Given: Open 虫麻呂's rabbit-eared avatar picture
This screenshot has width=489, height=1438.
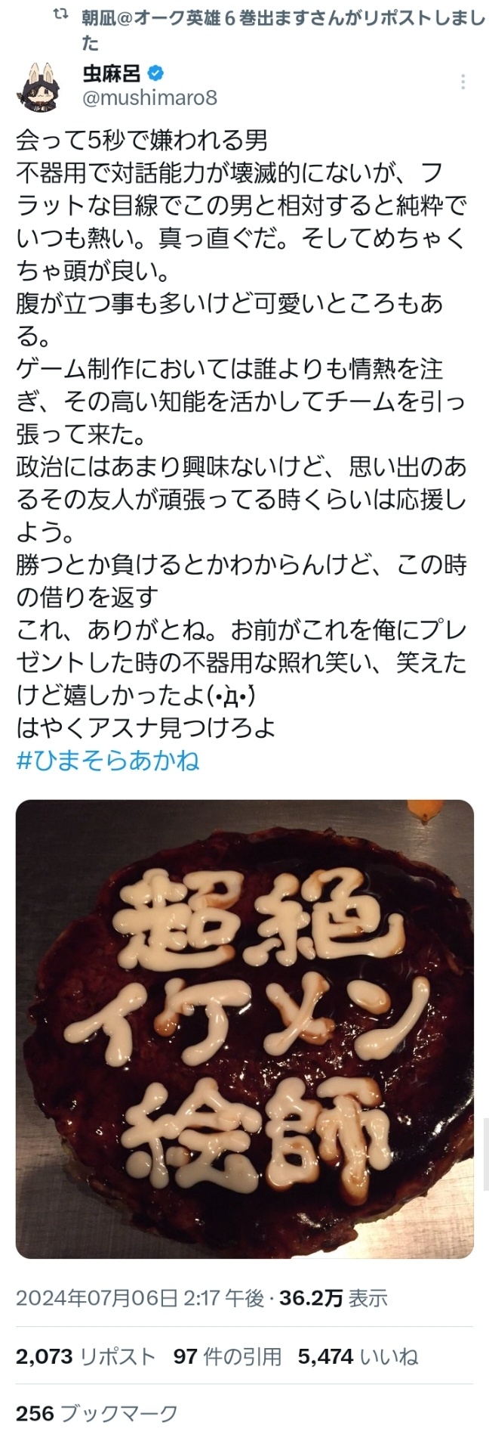Looking at the screenshot, I should [39, 86].
